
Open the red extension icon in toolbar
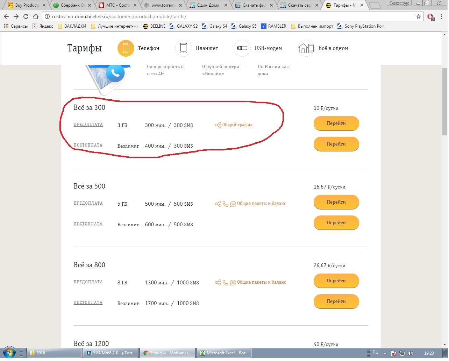pyautogui.click(x=430, y=17)
